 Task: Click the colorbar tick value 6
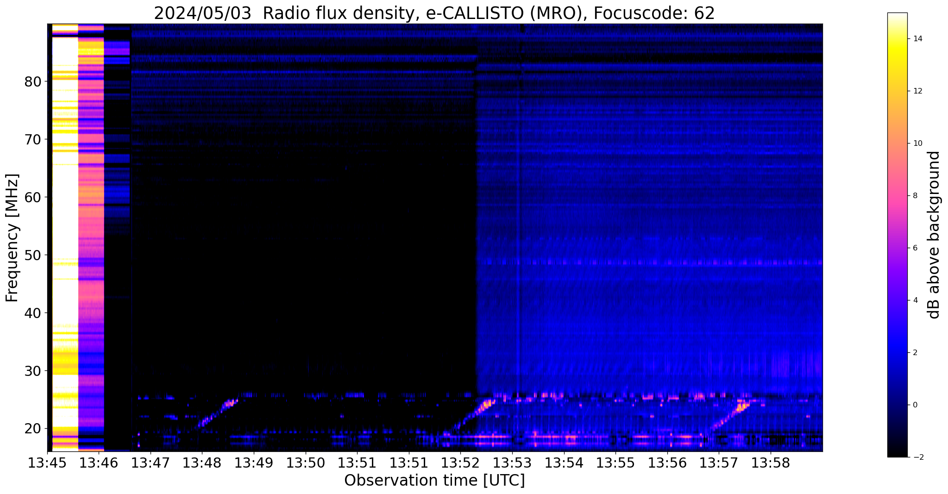(x=915, y=248)
